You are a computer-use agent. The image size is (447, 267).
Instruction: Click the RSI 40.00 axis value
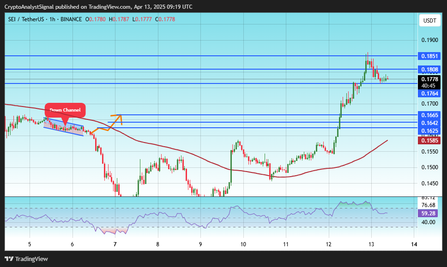(428, 222)
